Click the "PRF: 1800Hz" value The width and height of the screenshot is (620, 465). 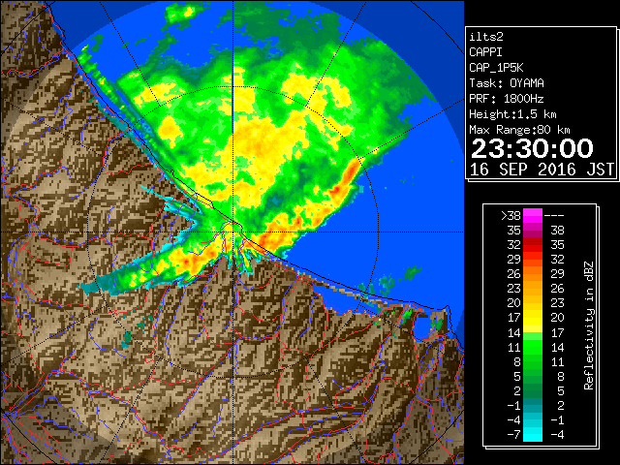[x=506, y=99]
